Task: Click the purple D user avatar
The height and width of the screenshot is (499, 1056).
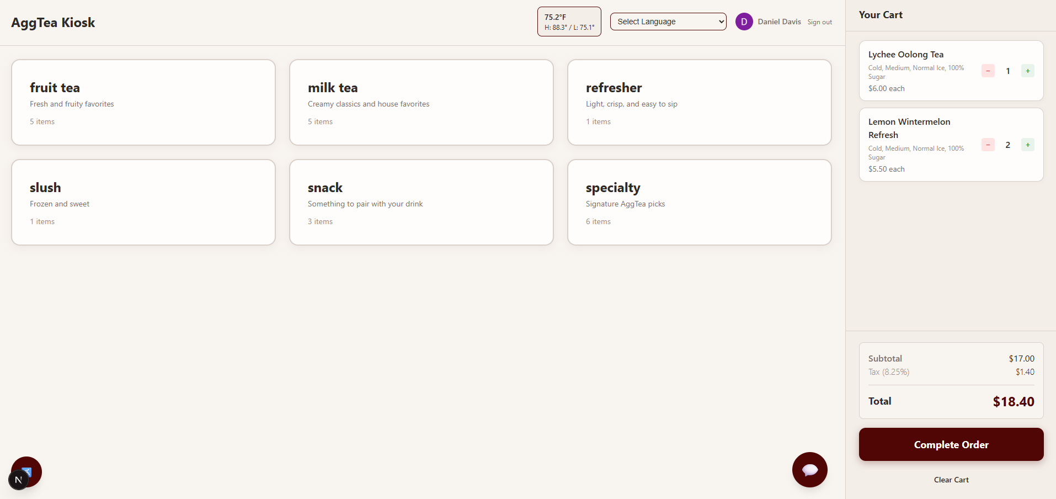Action: 744,22
